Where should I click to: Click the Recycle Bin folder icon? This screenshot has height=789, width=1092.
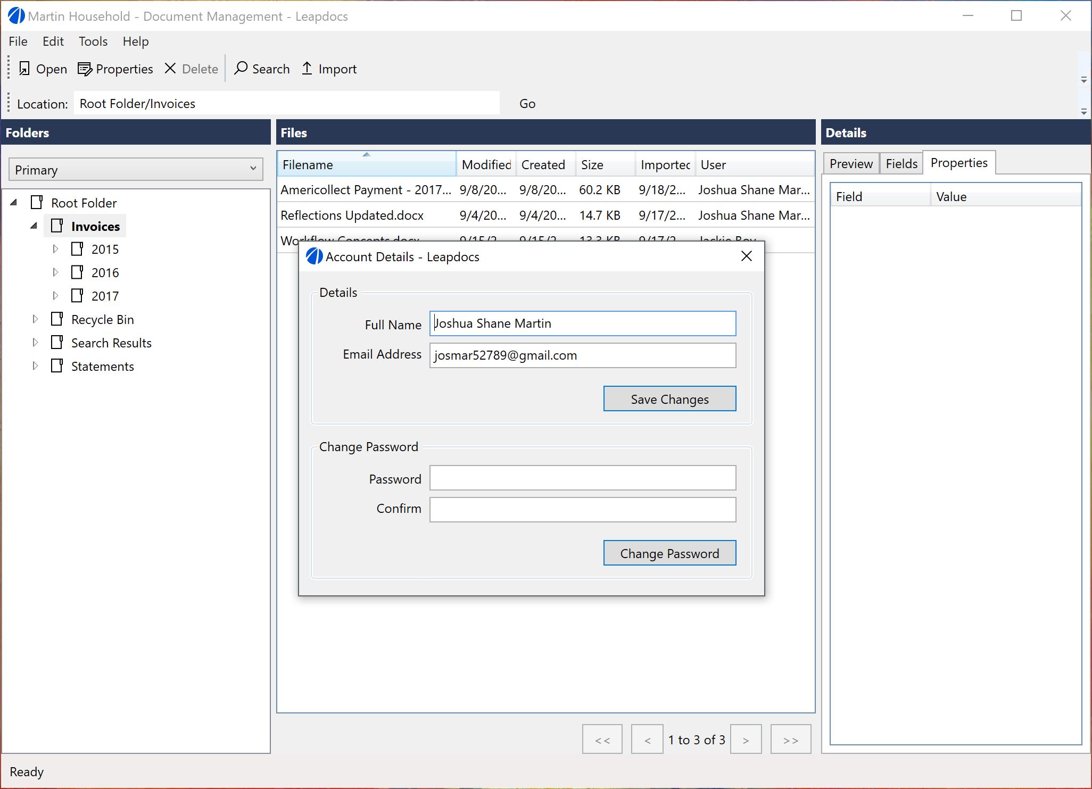click(x=57, y=319)
